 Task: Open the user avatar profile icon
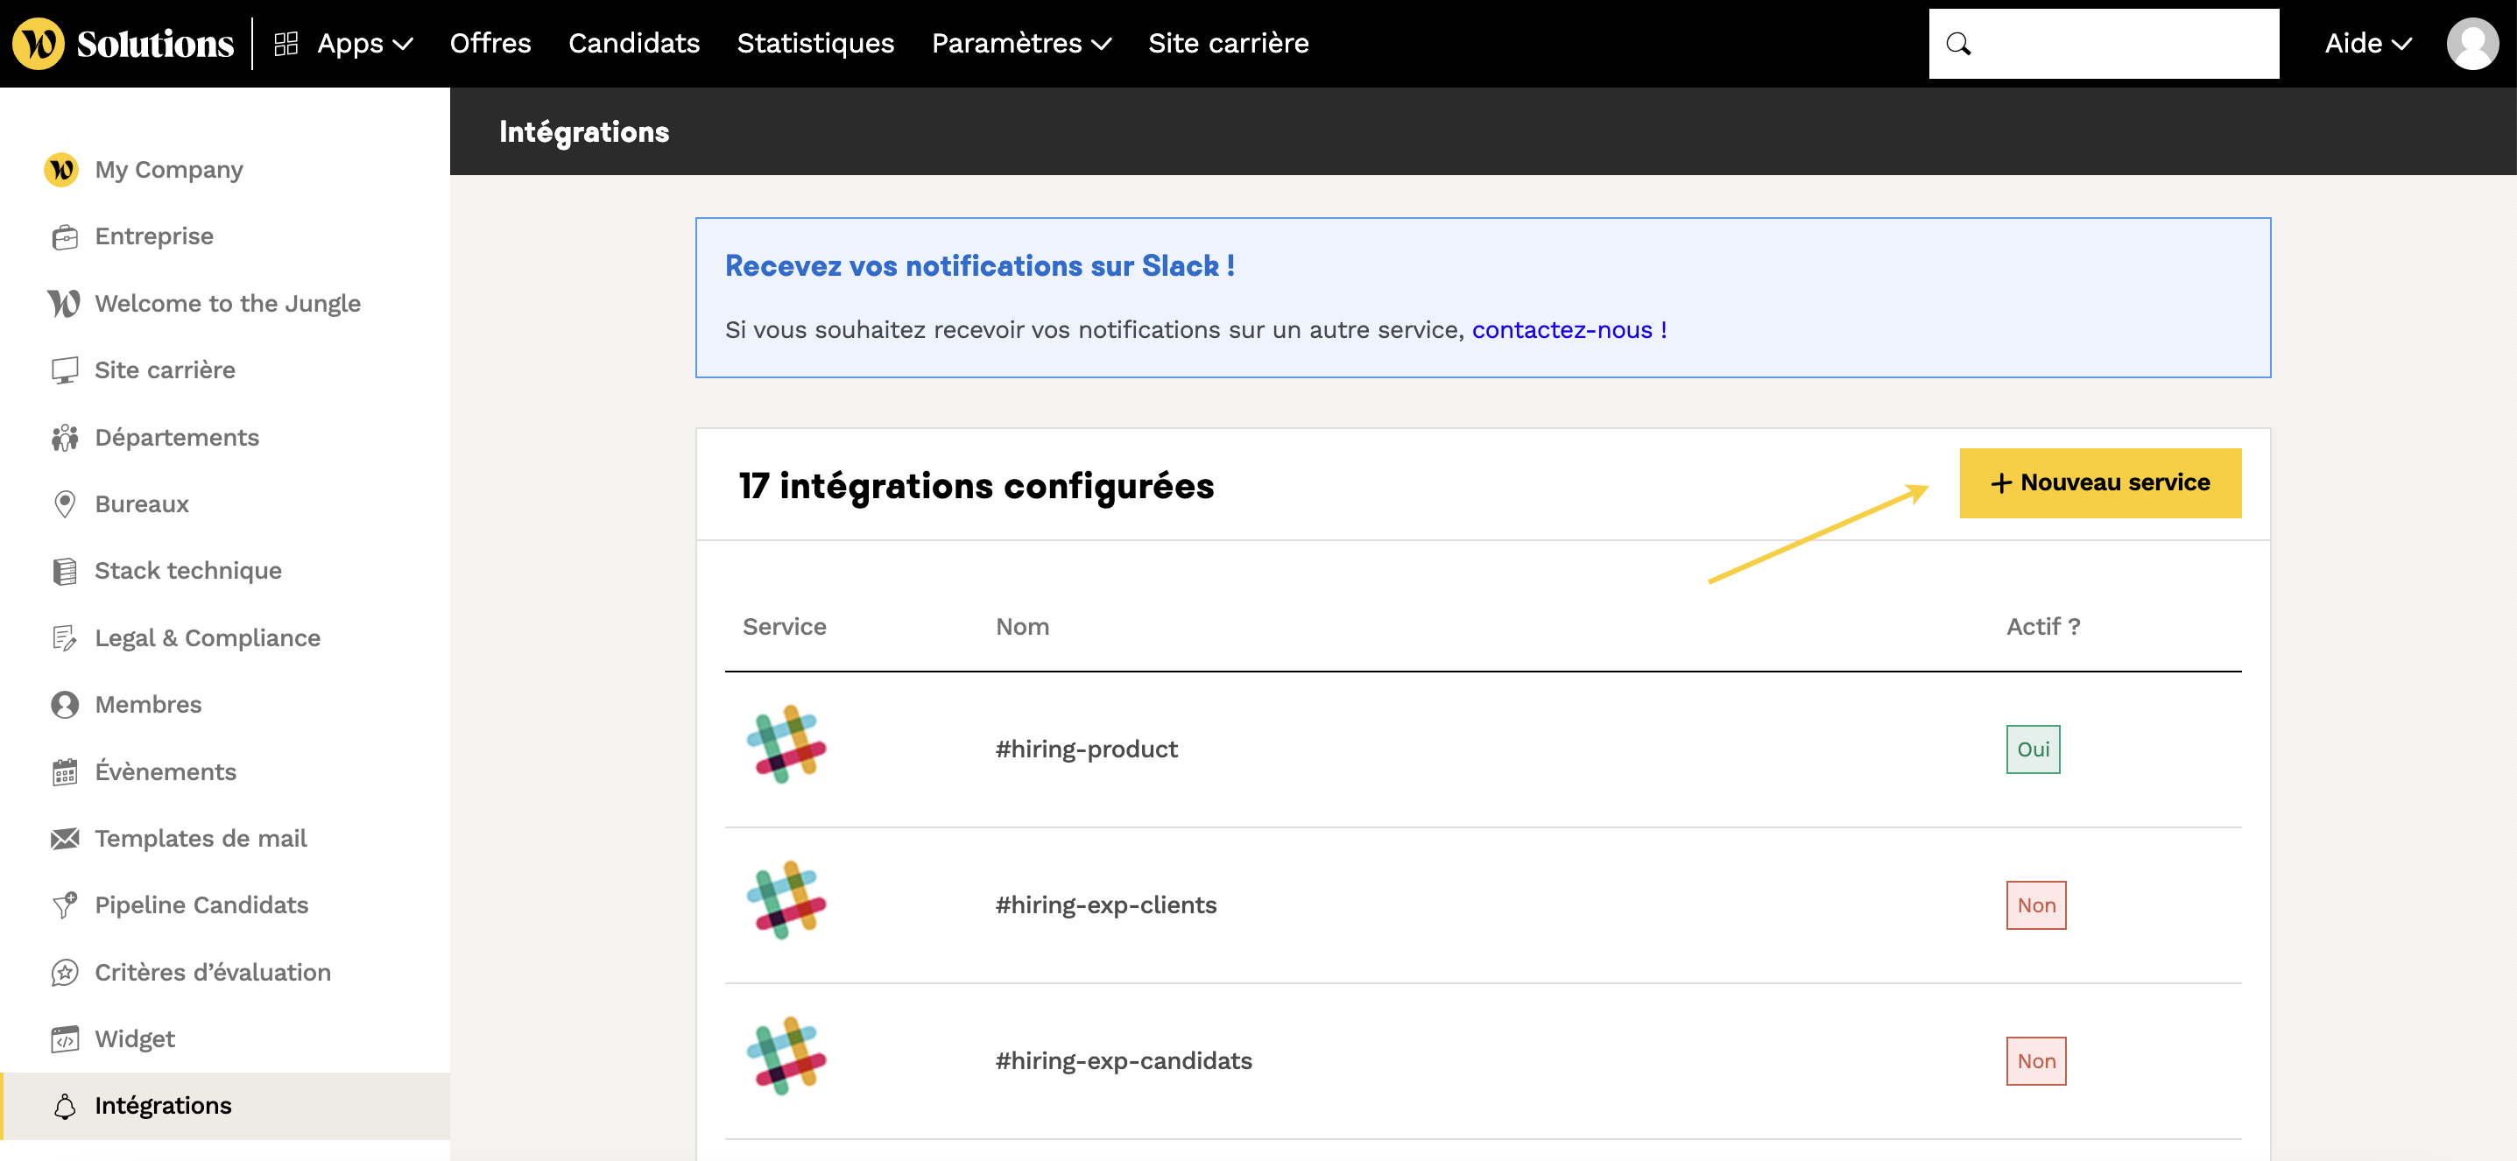coord(2471,43)
